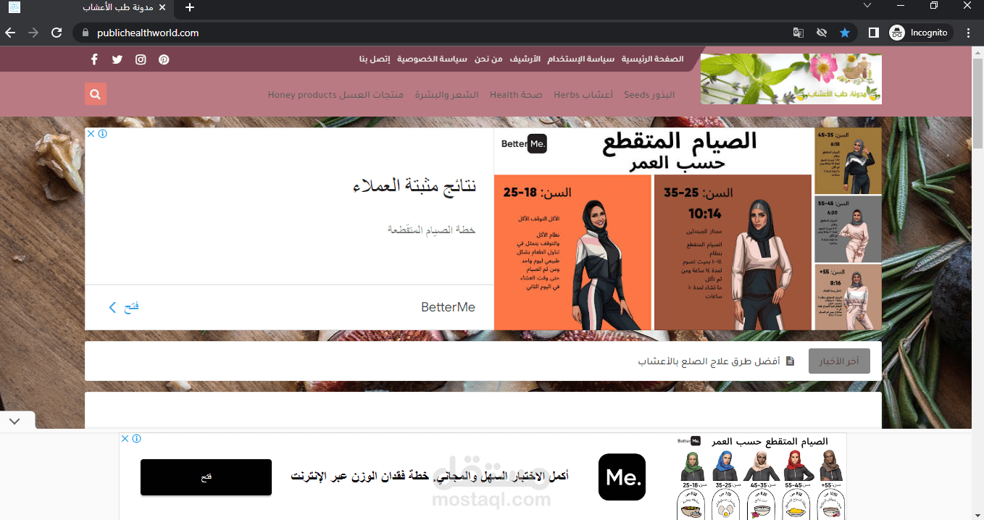Select صحة Health category
Image resolution: width=984 pixels, height=520 pixels.
coord(516,95)
